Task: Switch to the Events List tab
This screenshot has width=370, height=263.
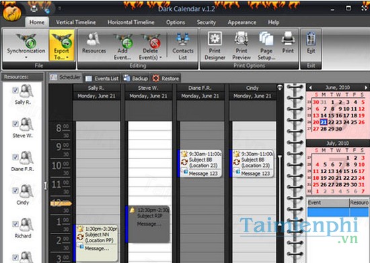Action: click(x=102, y=78)
